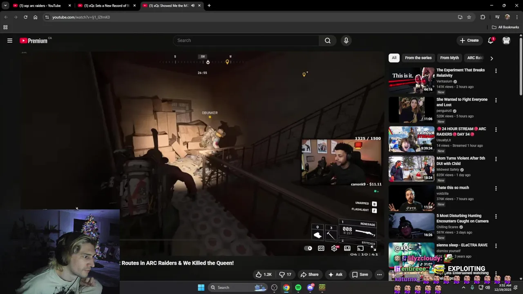Open i hate this so much thumbnail
523x294 pixels.
tap(411, 198)
